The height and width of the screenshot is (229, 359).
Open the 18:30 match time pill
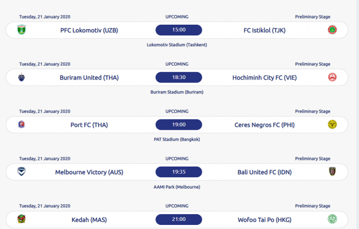pyautogui.click(x=179, y=77)
